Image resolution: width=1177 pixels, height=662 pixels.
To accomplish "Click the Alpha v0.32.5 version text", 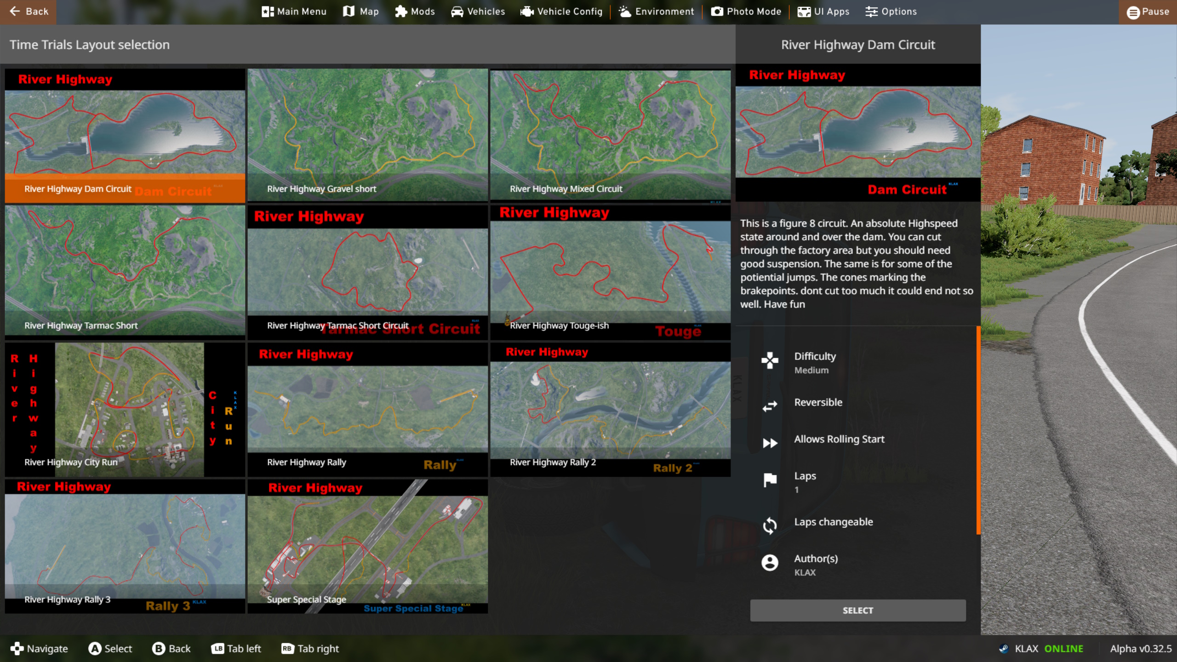I will coord(1141,649).
